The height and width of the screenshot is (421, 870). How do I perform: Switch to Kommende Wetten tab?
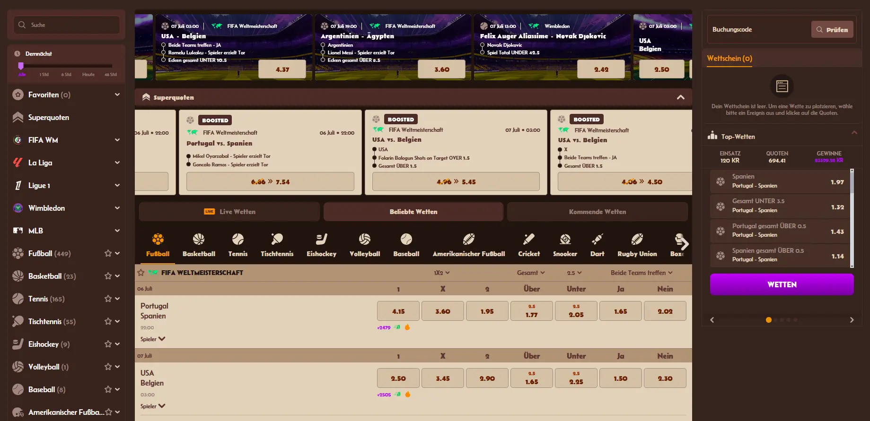point(598,212)
